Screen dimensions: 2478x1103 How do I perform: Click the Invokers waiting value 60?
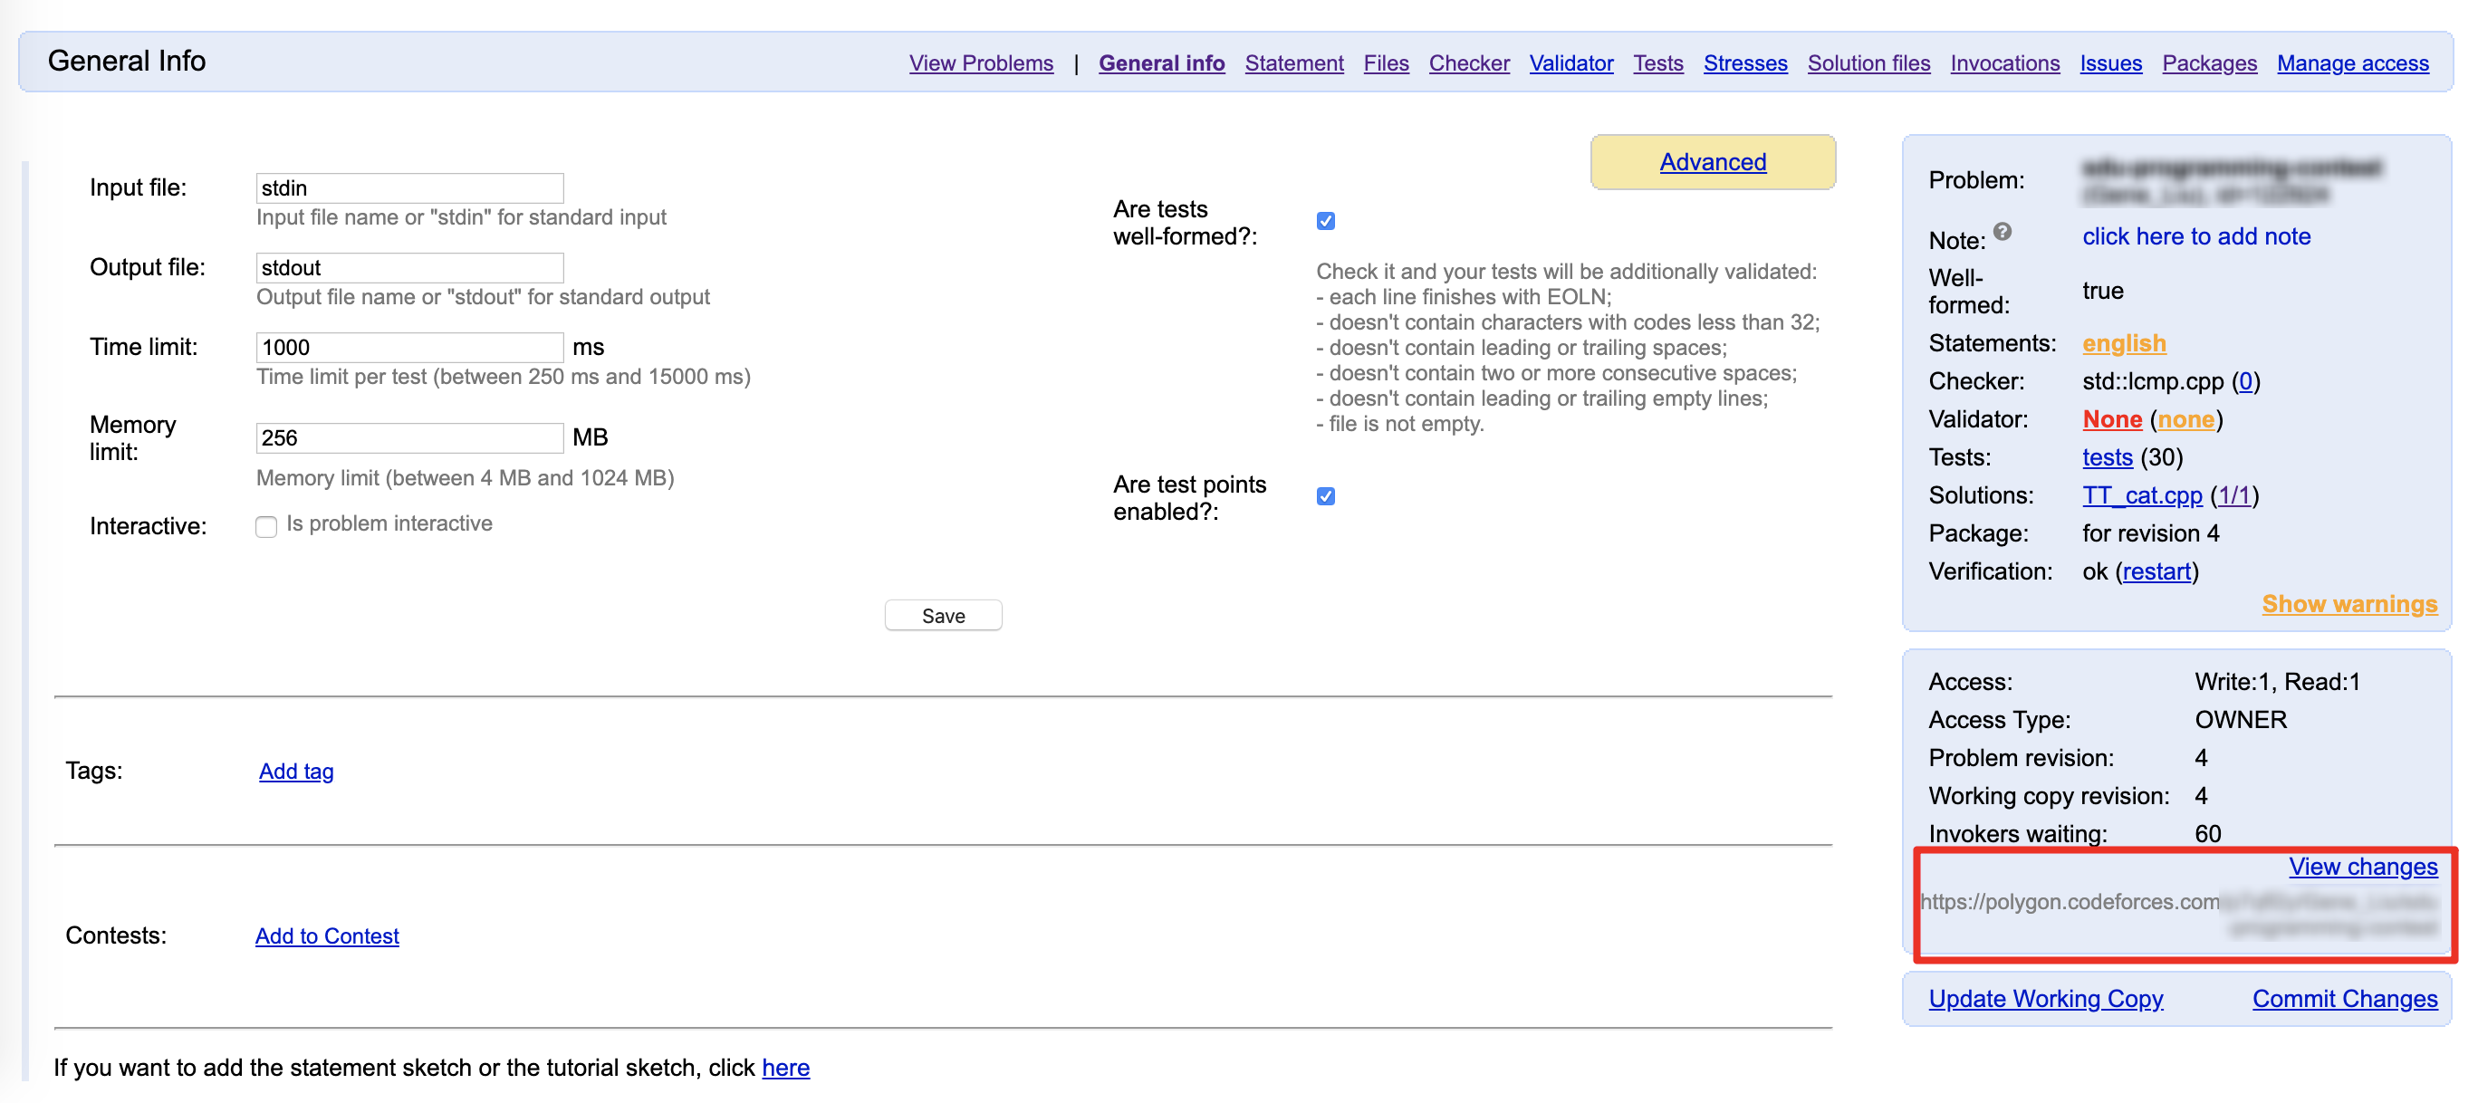click(2208, 834)
